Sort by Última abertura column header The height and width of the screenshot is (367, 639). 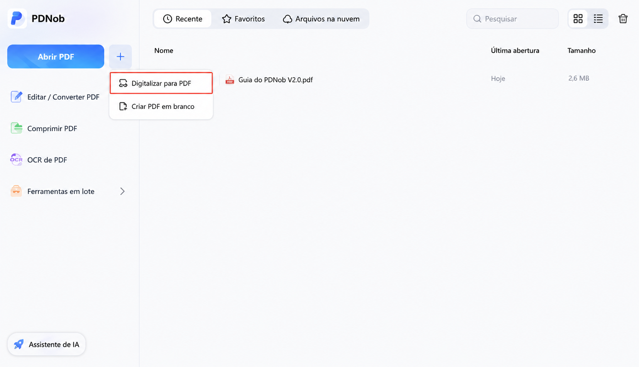(x=515, y=51)
